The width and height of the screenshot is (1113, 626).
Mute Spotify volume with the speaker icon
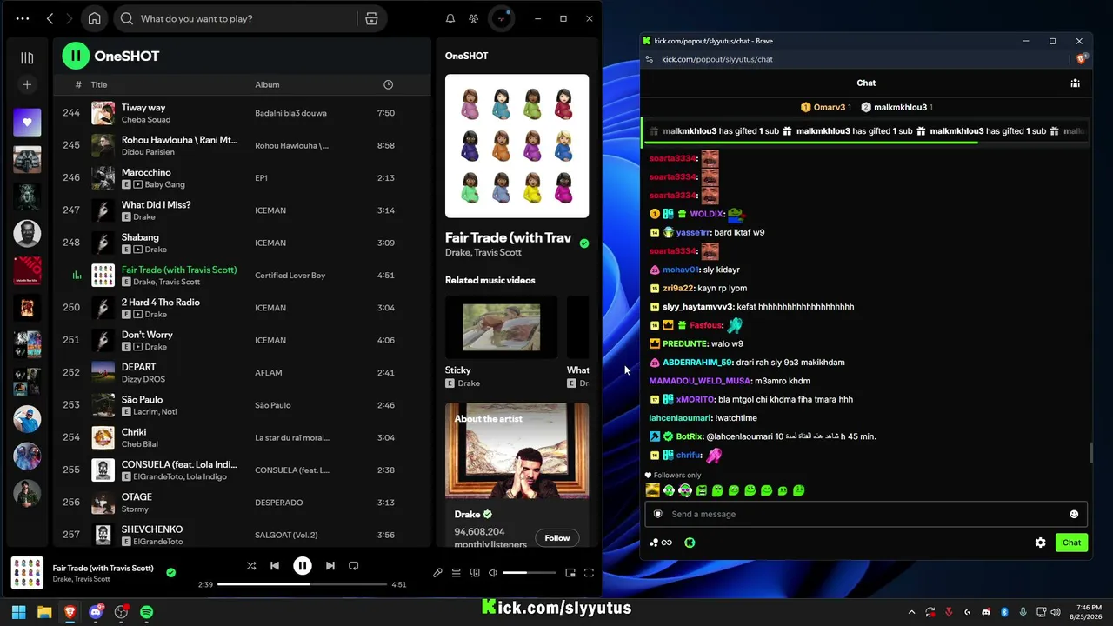pyautogui.click(x=493, y=573)
